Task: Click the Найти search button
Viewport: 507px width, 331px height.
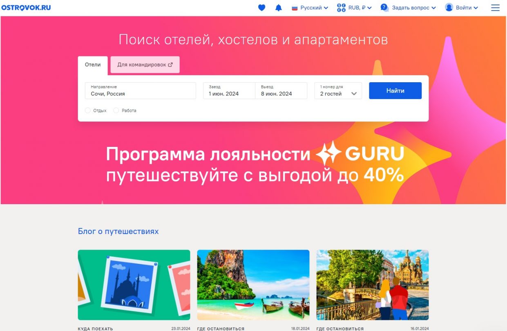Action: click(395, 91)
